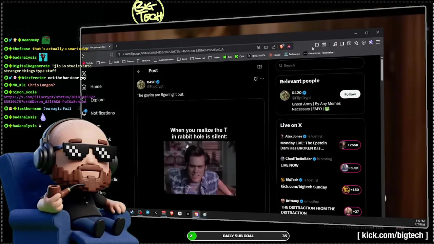Open the Chat bookmark
434x244 pixels.
pyautogui.click(x=239, y=56)
